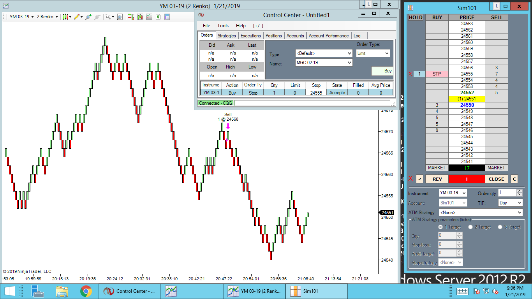Switch to the Positions tab
The height and width of the screenshot is (299, 532).
pos(274,36)
